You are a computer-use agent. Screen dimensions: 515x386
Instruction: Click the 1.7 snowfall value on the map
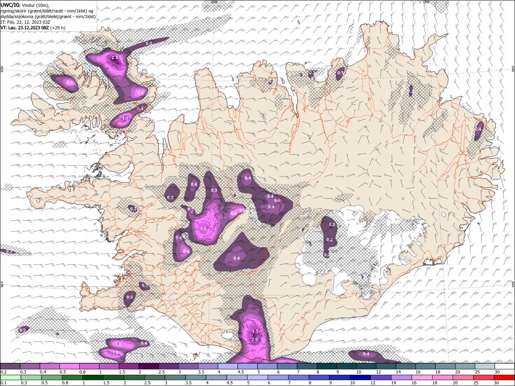pos(255,332)
